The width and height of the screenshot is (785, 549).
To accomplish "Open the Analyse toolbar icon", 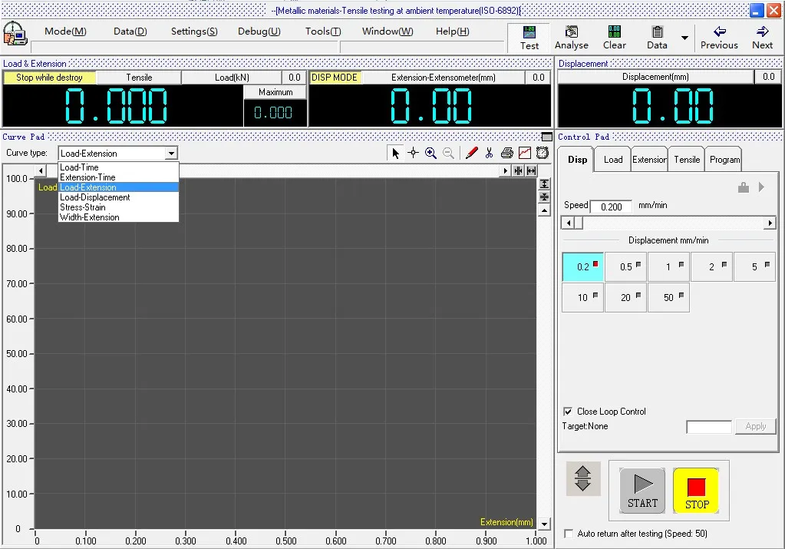I will tap(571, 37).
